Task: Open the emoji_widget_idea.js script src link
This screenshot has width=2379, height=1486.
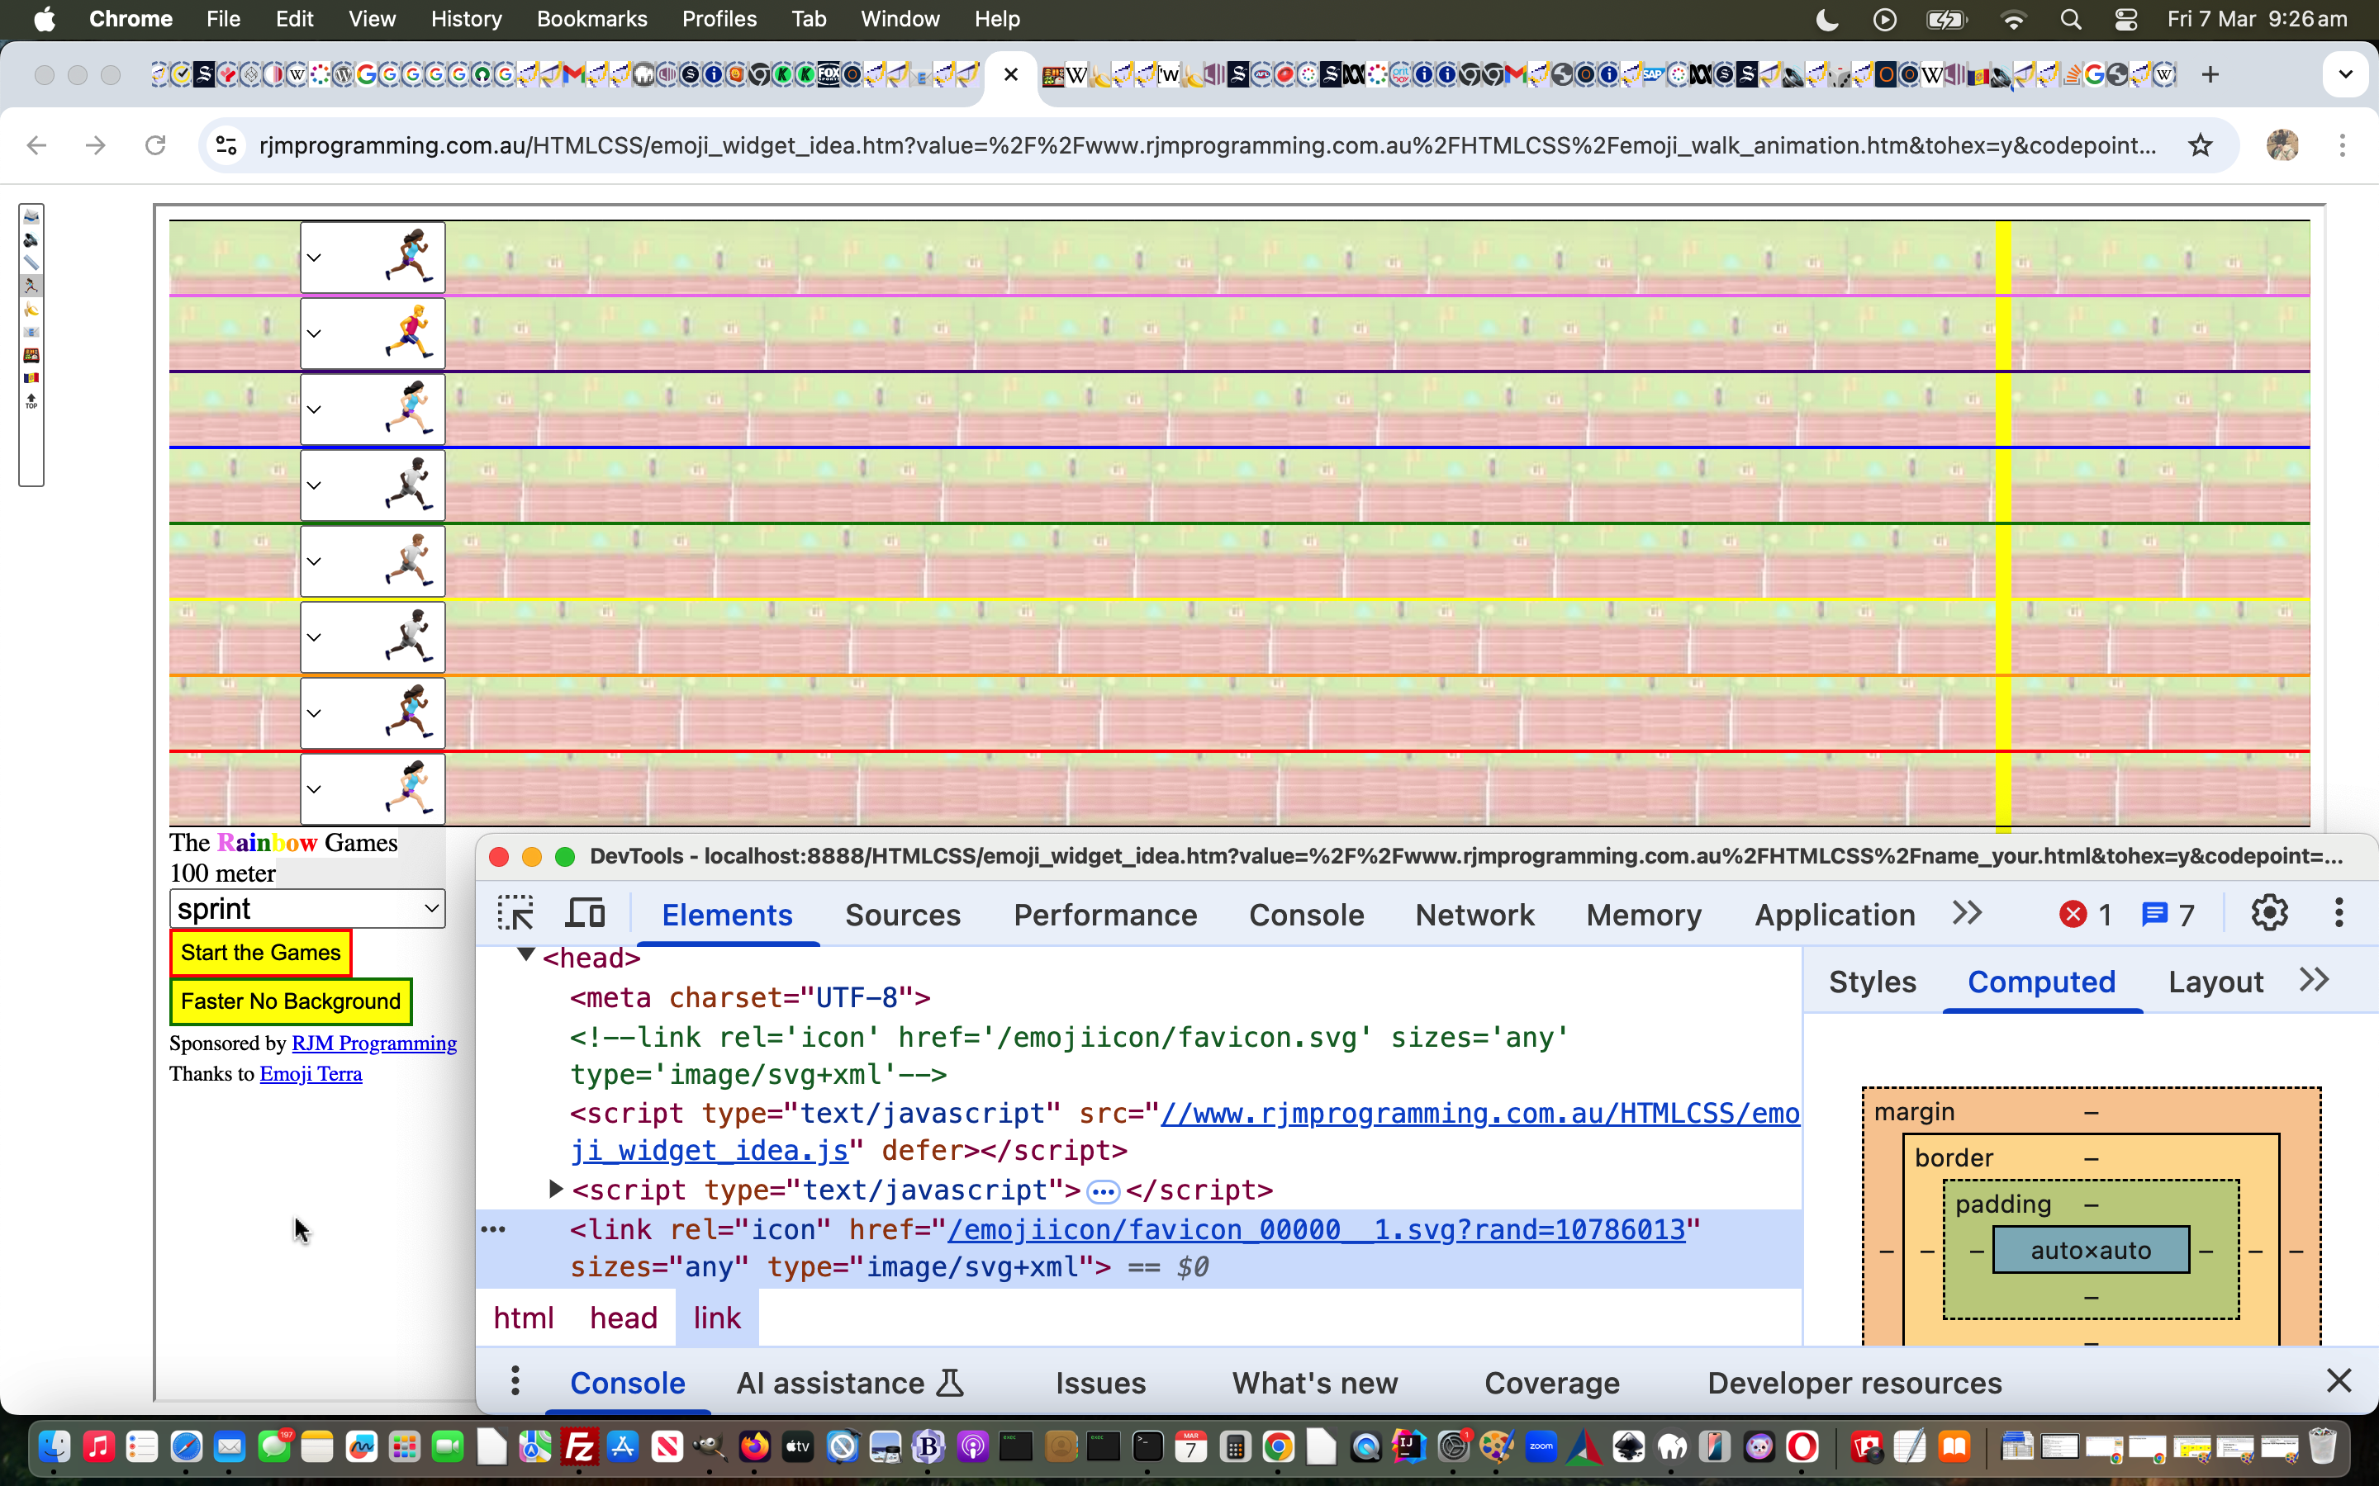Action: tap(1185, 1132)
